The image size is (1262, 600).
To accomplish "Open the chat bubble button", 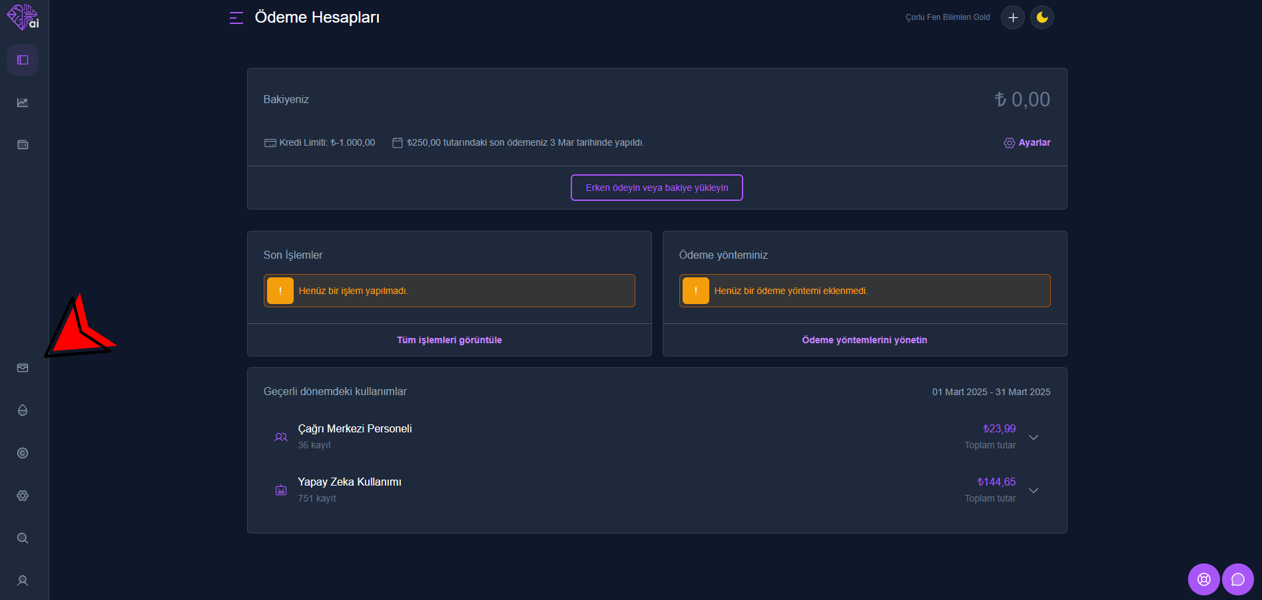I will coord(1238,579).
